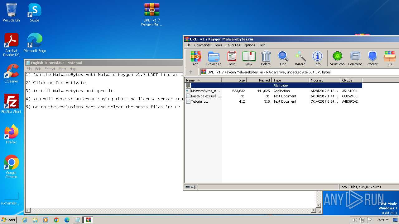Open the Comment tool

click(x=355, y=58)
